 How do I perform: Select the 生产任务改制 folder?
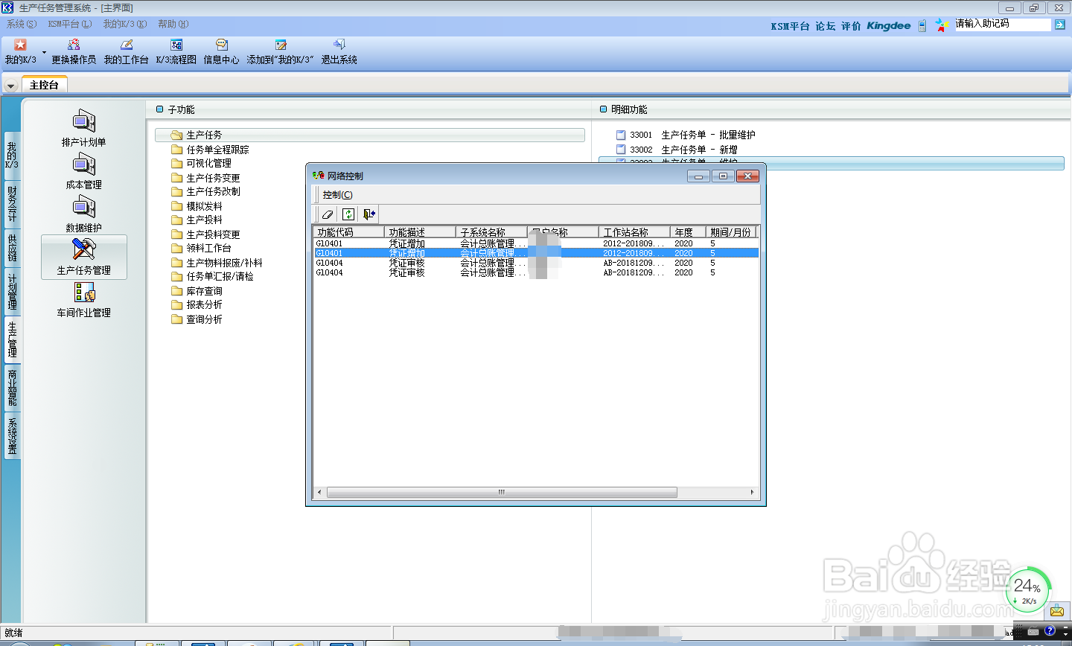(x=205, y=191)
